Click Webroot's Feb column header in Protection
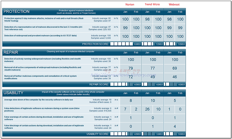This screenshot has height=139, width=232. click(x=180, y=12)
